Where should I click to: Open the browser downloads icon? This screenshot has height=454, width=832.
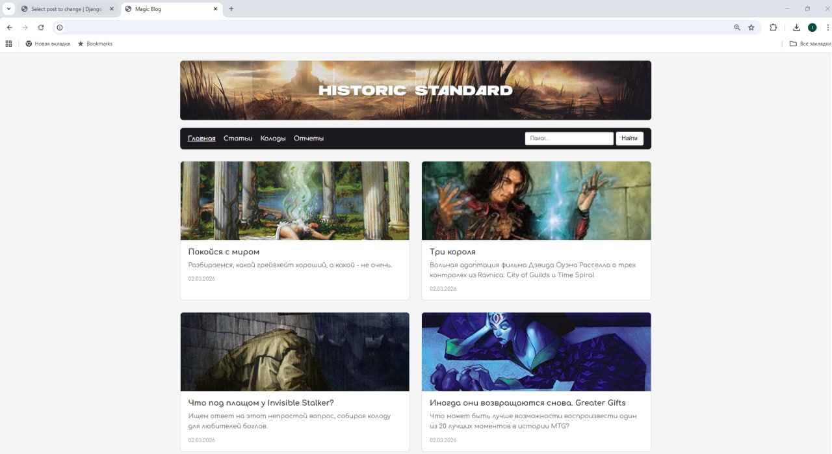(796, 27)
